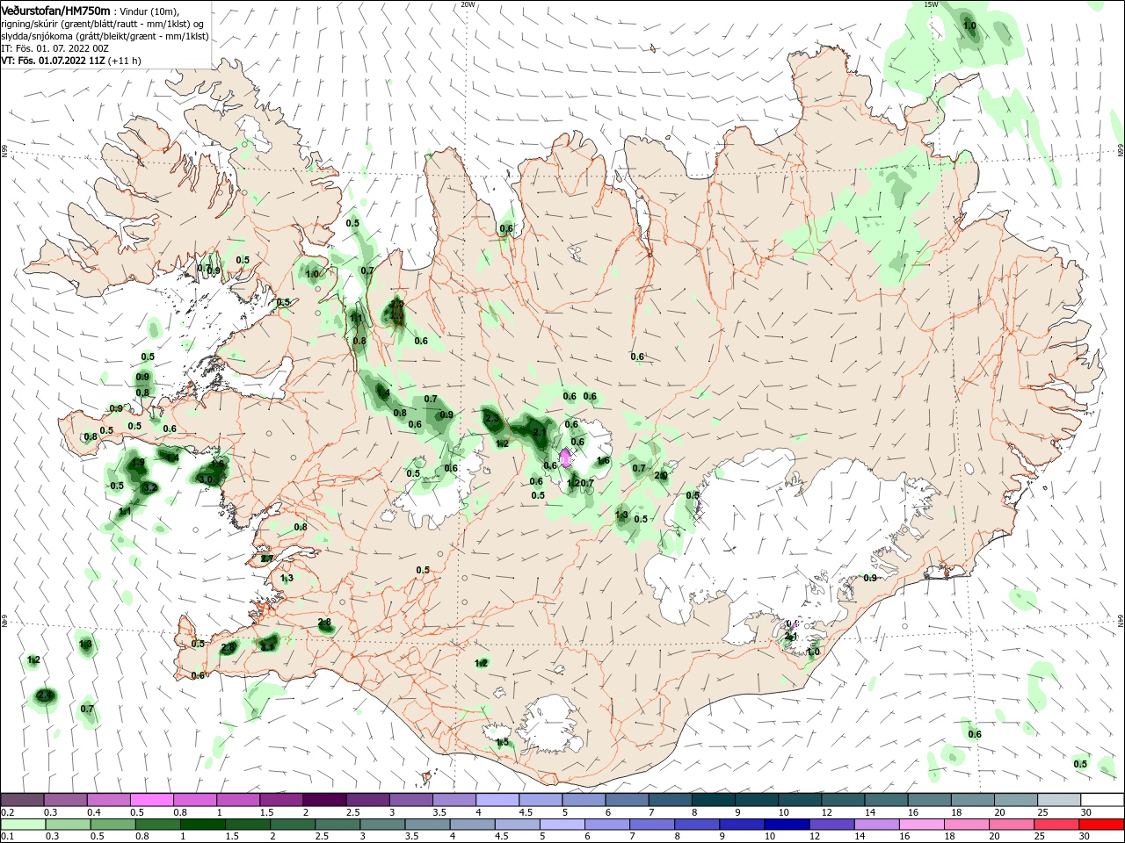Click the lavender snow swatch between 4 and 4.5

click(497, 800)
